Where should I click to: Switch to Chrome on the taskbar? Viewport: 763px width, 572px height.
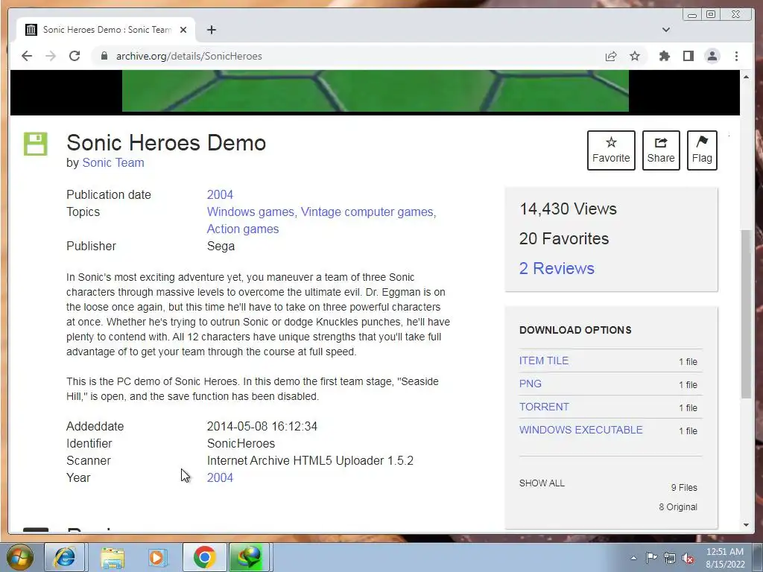[204, 557]
